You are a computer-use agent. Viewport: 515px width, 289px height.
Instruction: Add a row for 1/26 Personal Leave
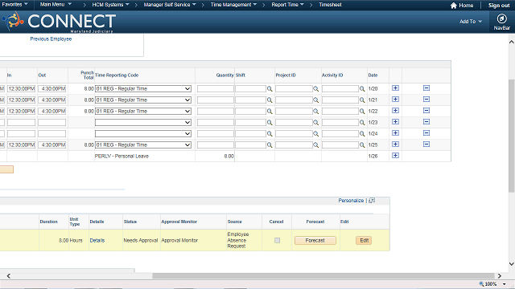(x=395, y=156)
